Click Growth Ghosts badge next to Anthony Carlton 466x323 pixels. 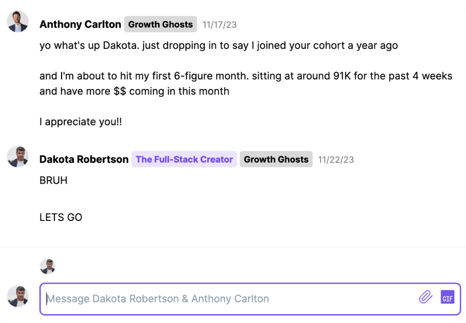pos(160,24)
